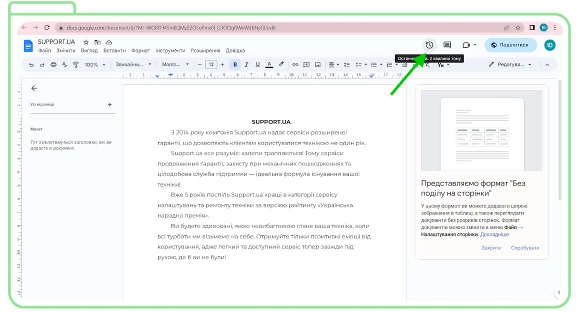
Task: Open the zoom level 100% dropdown
Action: 94,65
